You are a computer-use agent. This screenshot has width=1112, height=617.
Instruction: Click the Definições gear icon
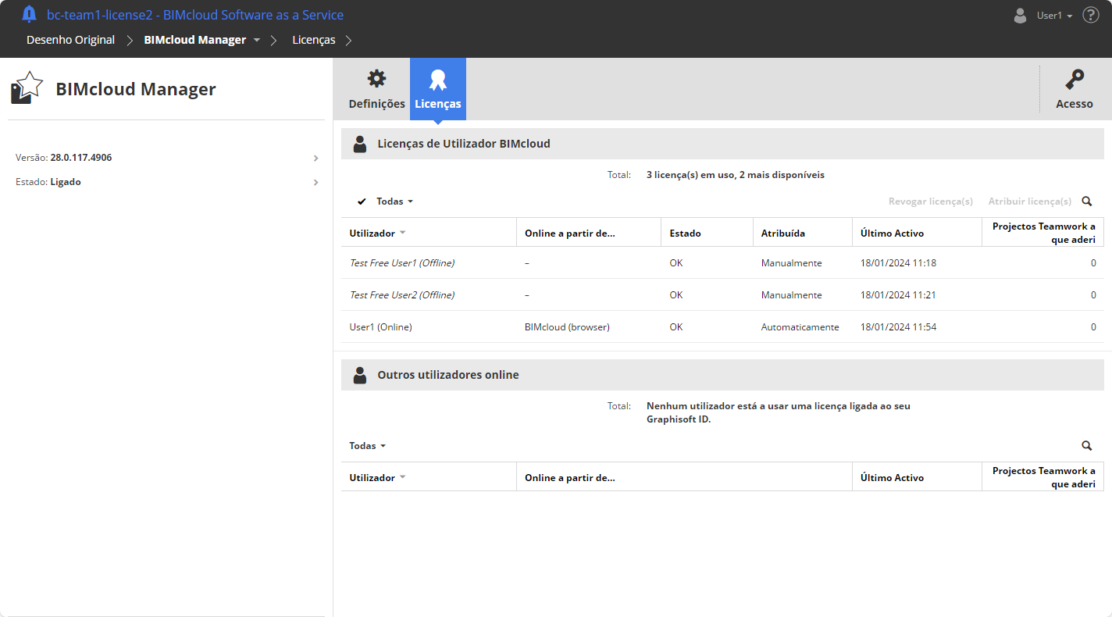click(x=376, y=79)
